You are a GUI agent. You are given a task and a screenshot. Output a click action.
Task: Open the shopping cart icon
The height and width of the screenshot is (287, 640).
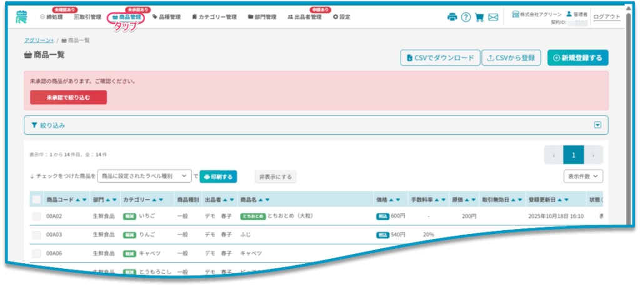[x=479, y=17]
